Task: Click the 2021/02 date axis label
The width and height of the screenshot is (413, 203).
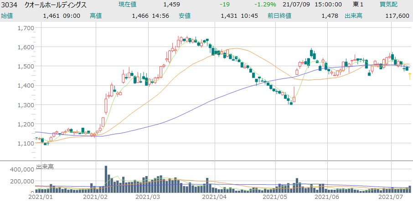Action: [x=96, y=197]
